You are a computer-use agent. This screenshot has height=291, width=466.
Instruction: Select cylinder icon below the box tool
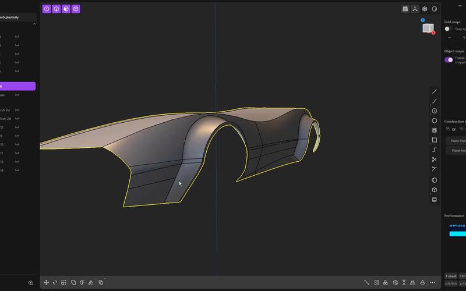(434, 200)
